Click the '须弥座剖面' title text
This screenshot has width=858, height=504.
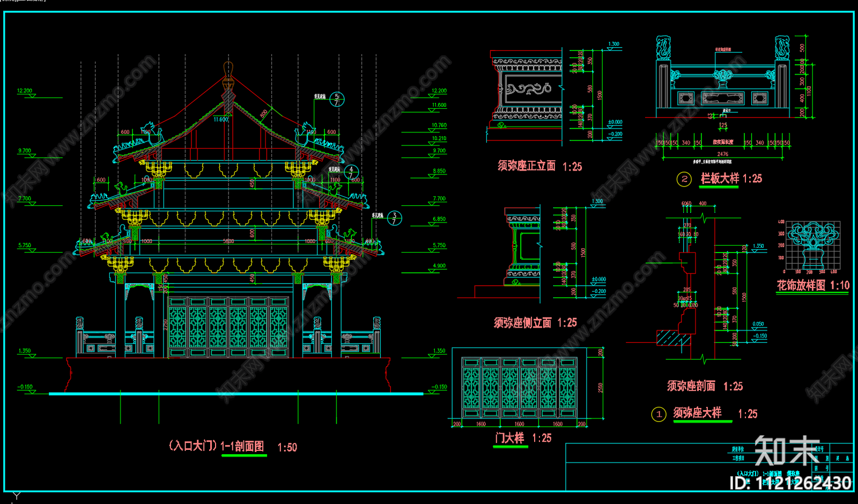click(691, 386)
